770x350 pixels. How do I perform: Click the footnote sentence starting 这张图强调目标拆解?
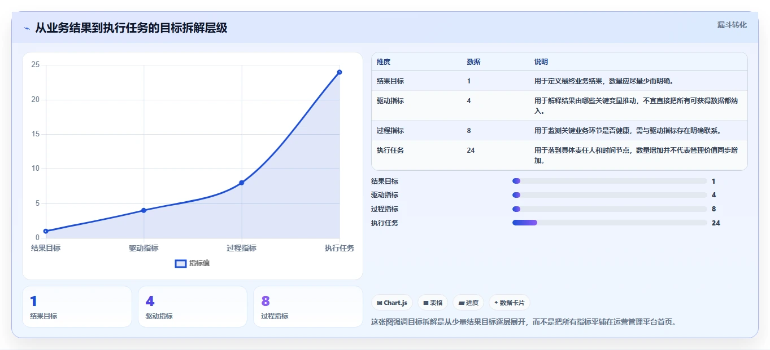coord(524,322)
